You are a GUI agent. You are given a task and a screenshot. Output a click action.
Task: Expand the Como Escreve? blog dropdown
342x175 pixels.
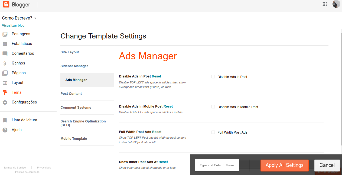coord(35,18)
